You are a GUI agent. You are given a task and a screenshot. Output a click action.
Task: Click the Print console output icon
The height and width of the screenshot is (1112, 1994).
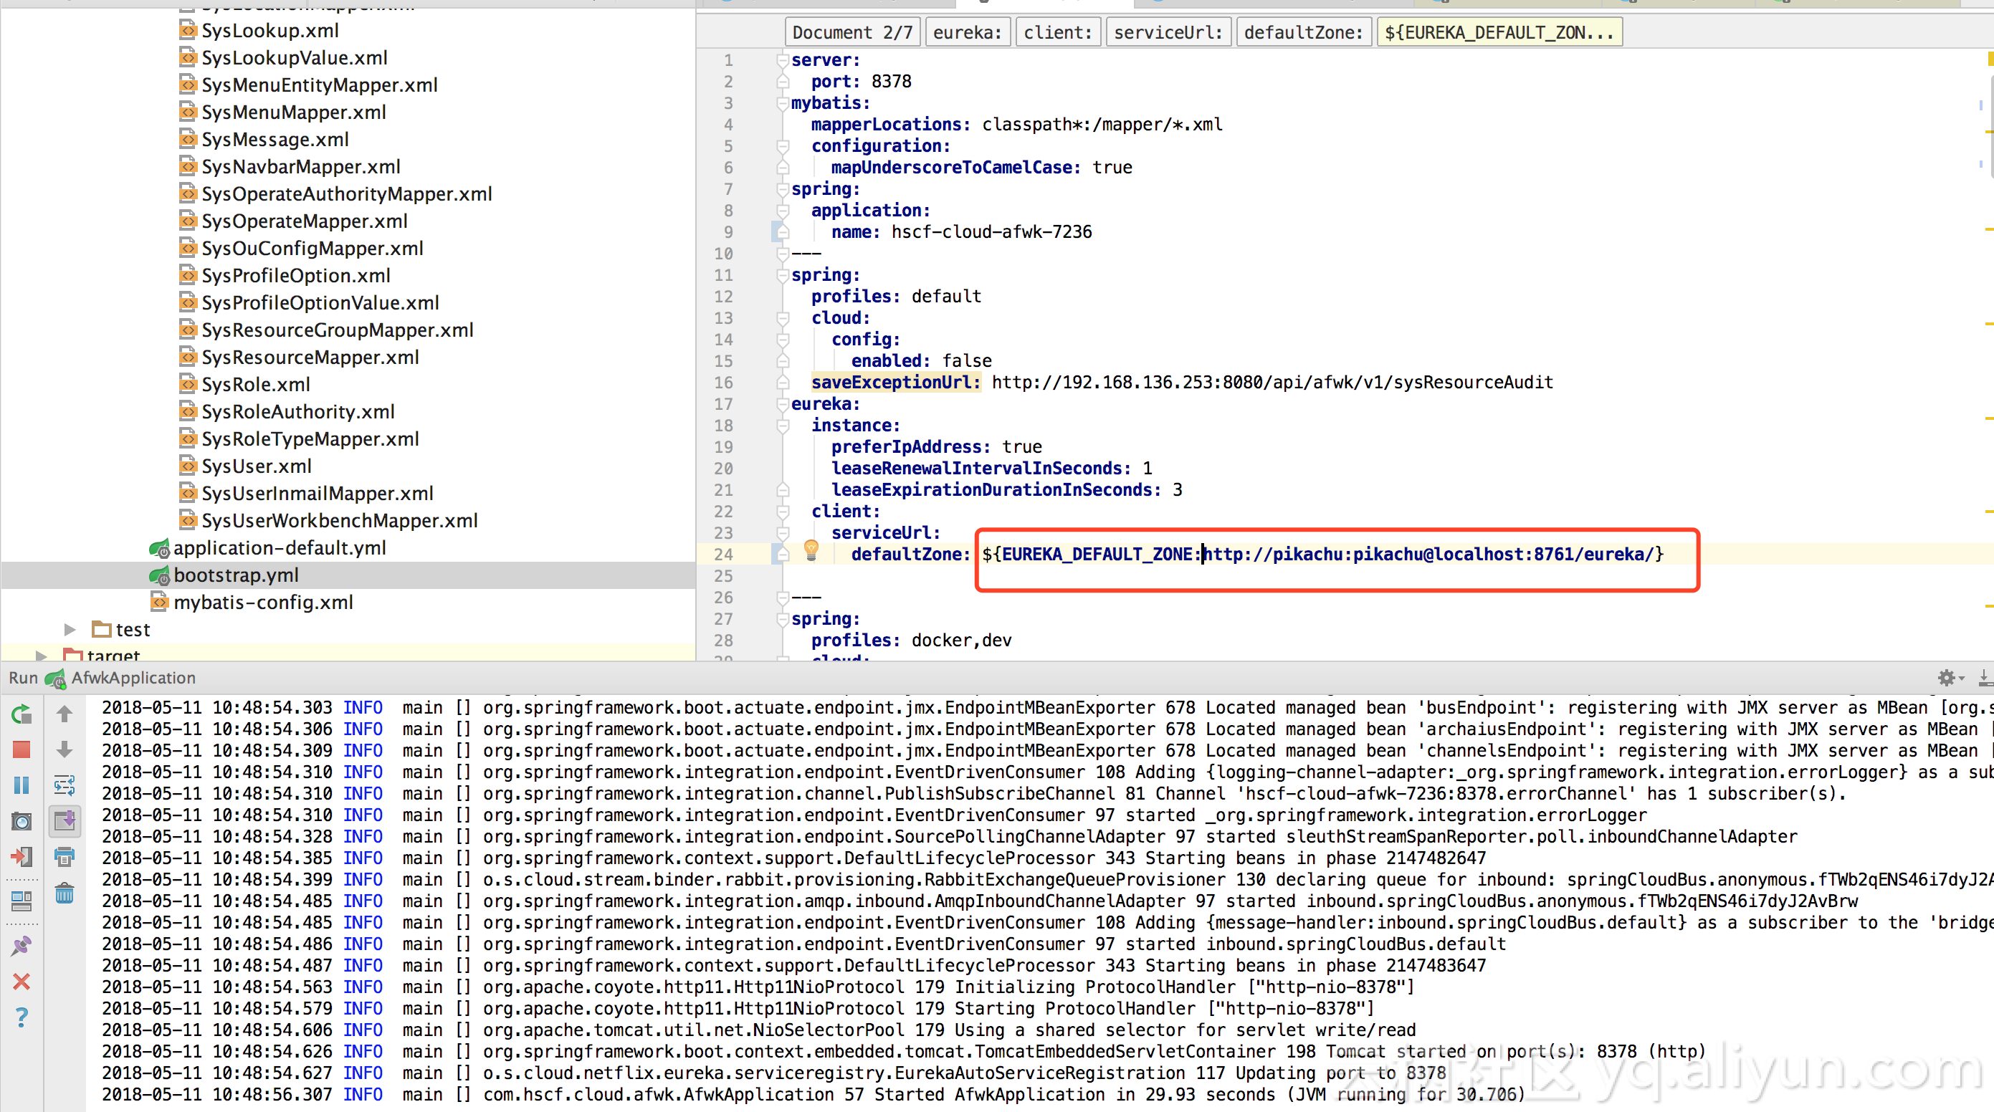coord(65,857)
